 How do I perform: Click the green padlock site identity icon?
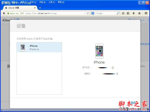[8, 13]
